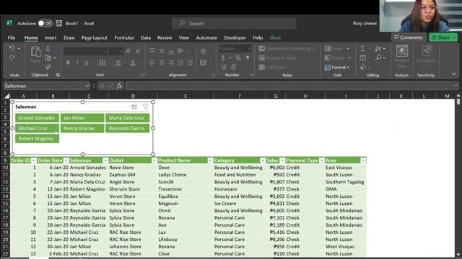Click the Share button

coord(443,37)
